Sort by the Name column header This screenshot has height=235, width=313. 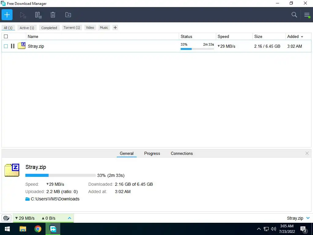(x=102, y=37)
